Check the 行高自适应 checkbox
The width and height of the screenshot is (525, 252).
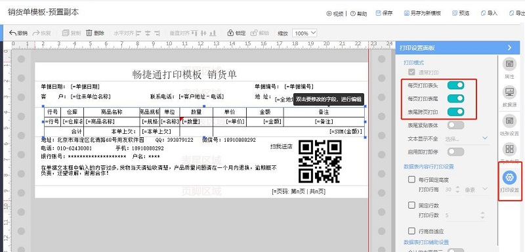[411, 230]
